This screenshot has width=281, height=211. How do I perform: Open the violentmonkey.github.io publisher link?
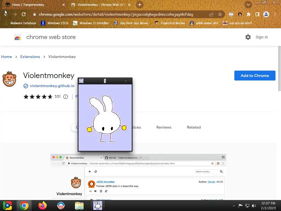point(52,86)
